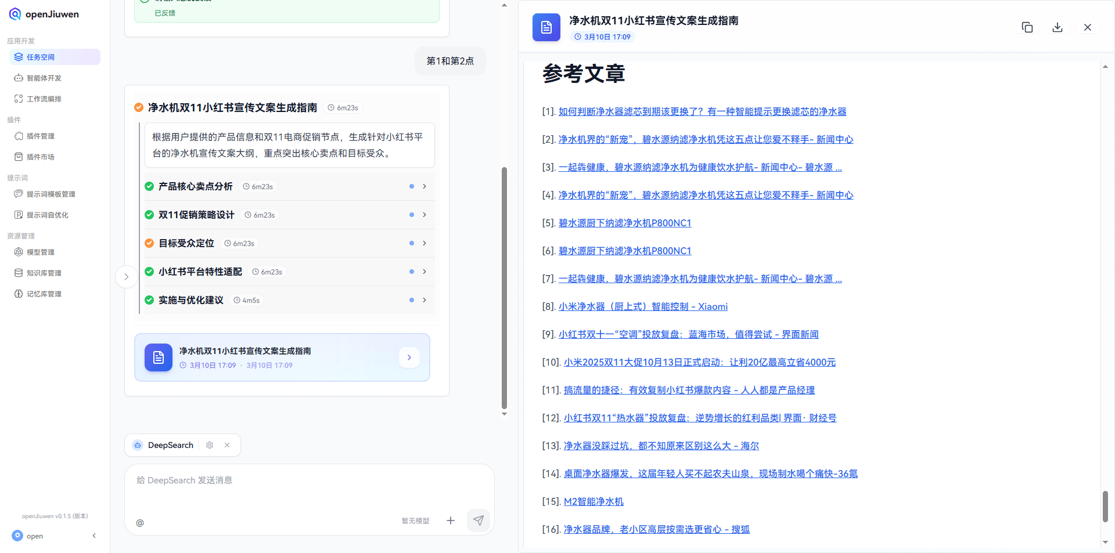Click the @ mention icon in the input area
Image resolution: width=1115 pixels, height=553 pixels.
point(140,523)
